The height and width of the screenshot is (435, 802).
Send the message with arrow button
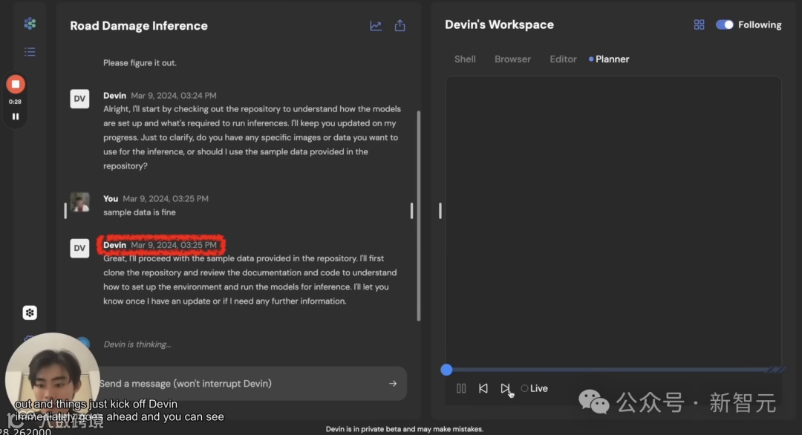(392, 383)
